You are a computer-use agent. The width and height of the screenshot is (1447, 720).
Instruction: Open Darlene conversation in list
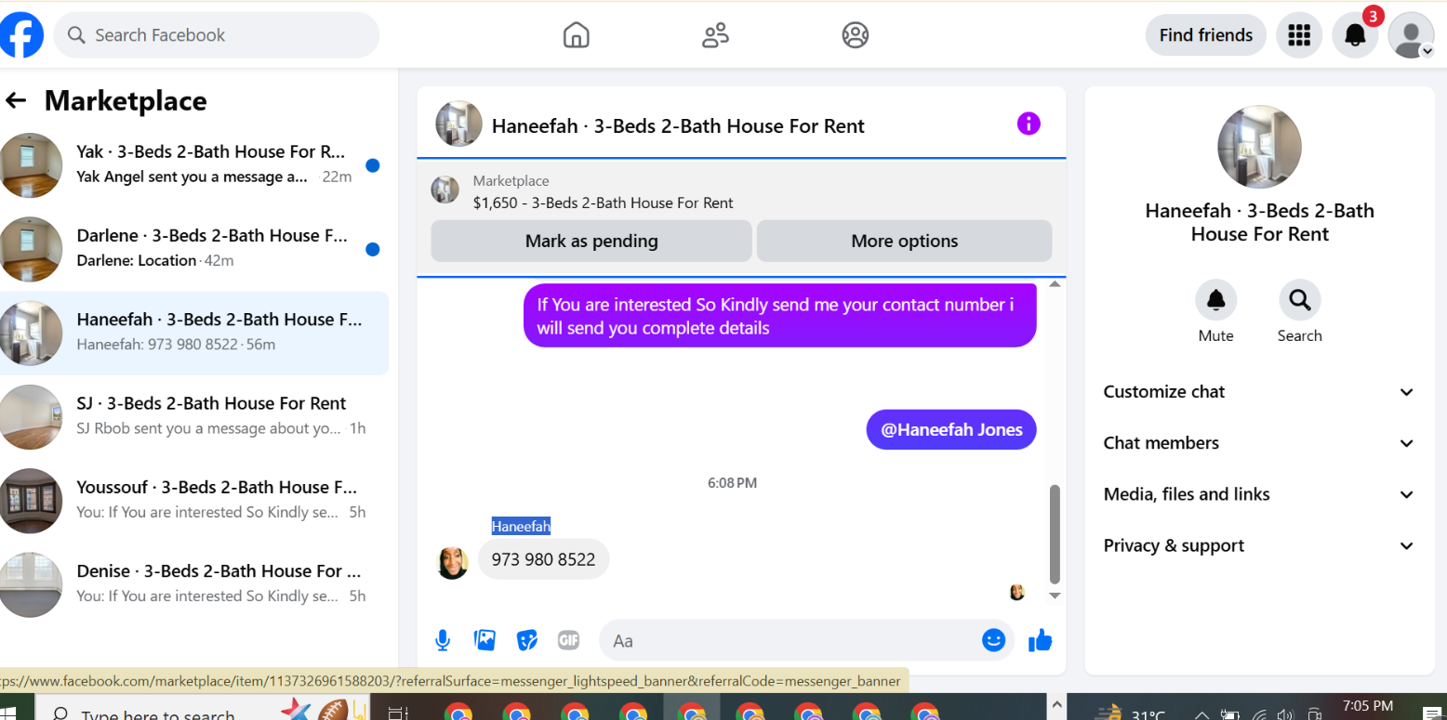coord(194,249)
